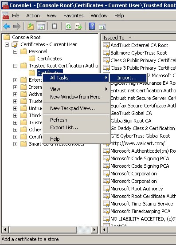Screen dimensions: 176x245
Task: Select GTE CyberTrust Global Root row
Action: click(140, 136)
